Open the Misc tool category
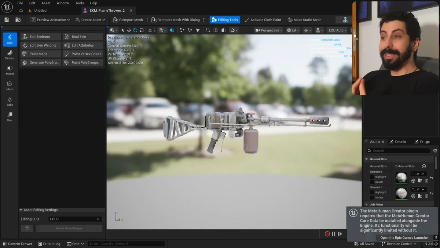This screenshot has height=248, width=440. pyautogui.click(x=10, y=117)
